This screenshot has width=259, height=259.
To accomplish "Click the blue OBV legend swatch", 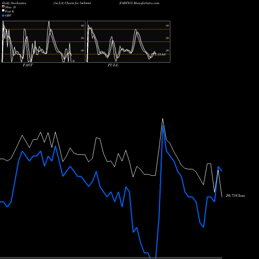I will click(x=3, y=16).
